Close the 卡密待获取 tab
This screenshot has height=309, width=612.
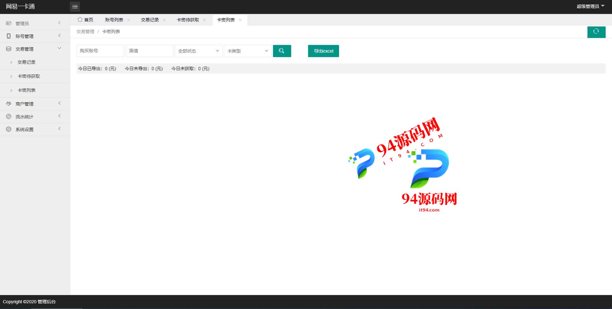coord(204,20)
